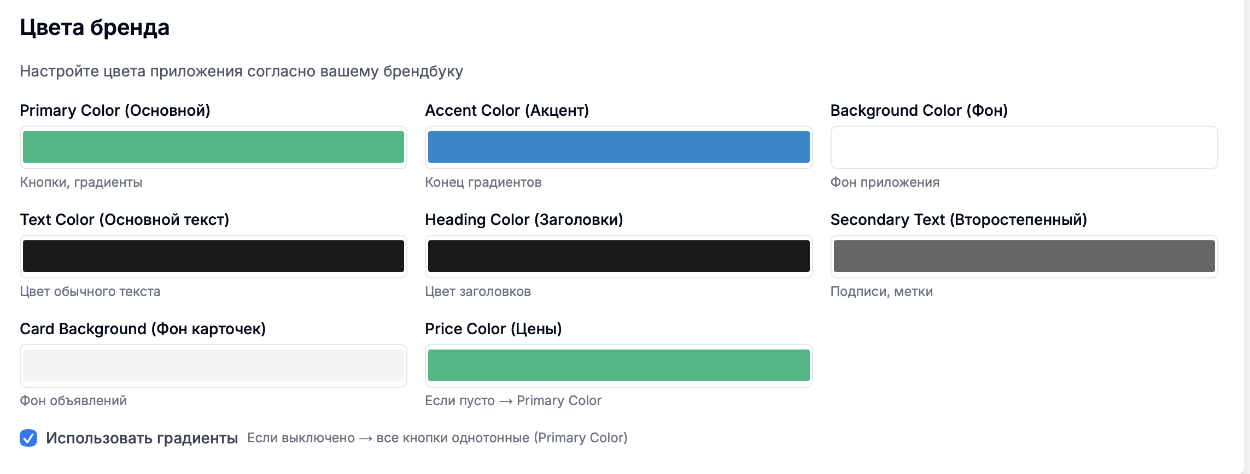Click the 'Accent Color (Акцент)' label

point(507,110)
